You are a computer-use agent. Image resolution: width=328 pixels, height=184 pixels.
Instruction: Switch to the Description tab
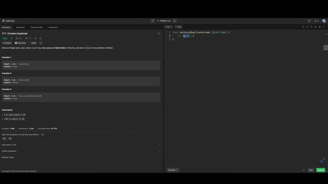click(x=6, y=27)
